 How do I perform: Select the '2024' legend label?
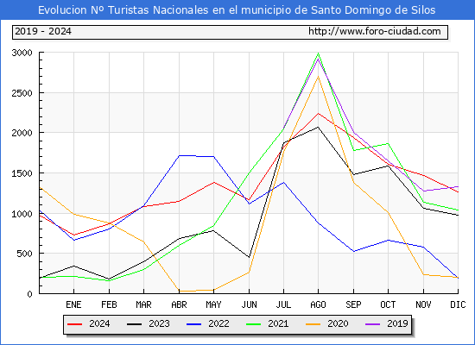pyautogui.click(x=99, y=323)
